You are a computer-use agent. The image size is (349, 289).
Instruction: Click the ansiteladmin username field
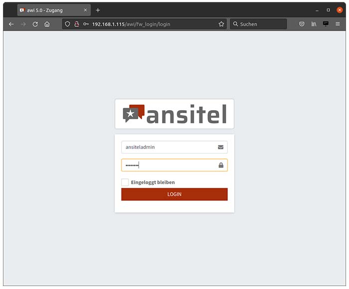point(174,147)
